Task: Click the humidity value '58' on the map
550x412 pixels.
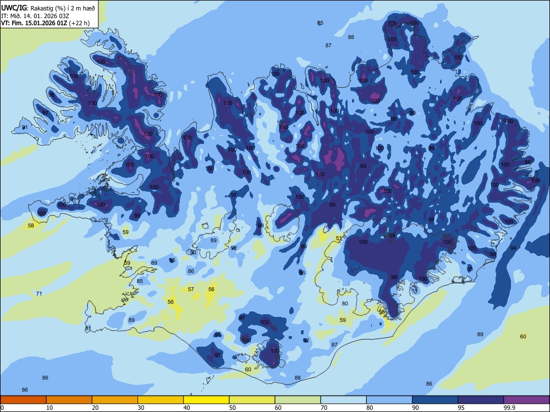Action: 31,226
